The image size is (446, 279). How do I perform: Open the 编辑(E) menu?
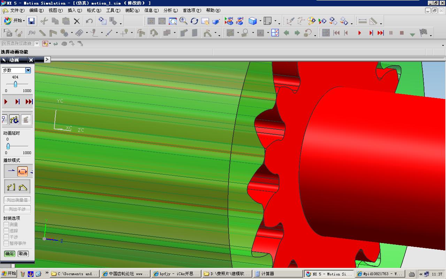(37, 10)
